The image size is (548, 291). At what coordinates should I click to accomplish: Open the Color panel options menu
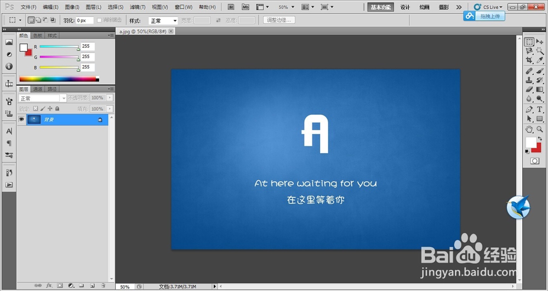[111, 36]
